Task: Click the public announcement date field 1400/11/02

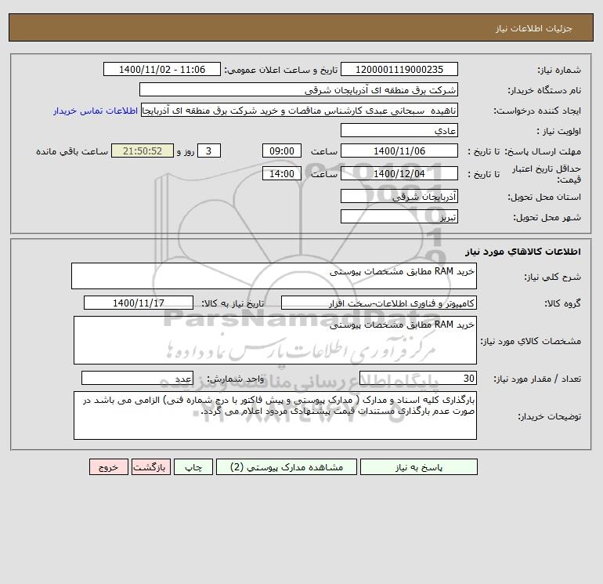Action: pyautogui.click(x=162, y=69)
